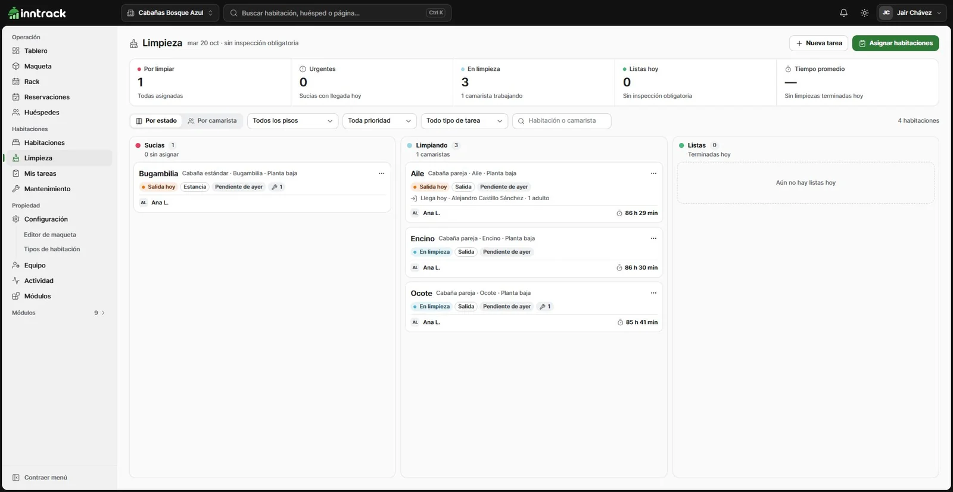The height and width of the screenshot is (492, 953).
Task: Click Ocote maintenance wrench badge
Action: coord(545,307)
